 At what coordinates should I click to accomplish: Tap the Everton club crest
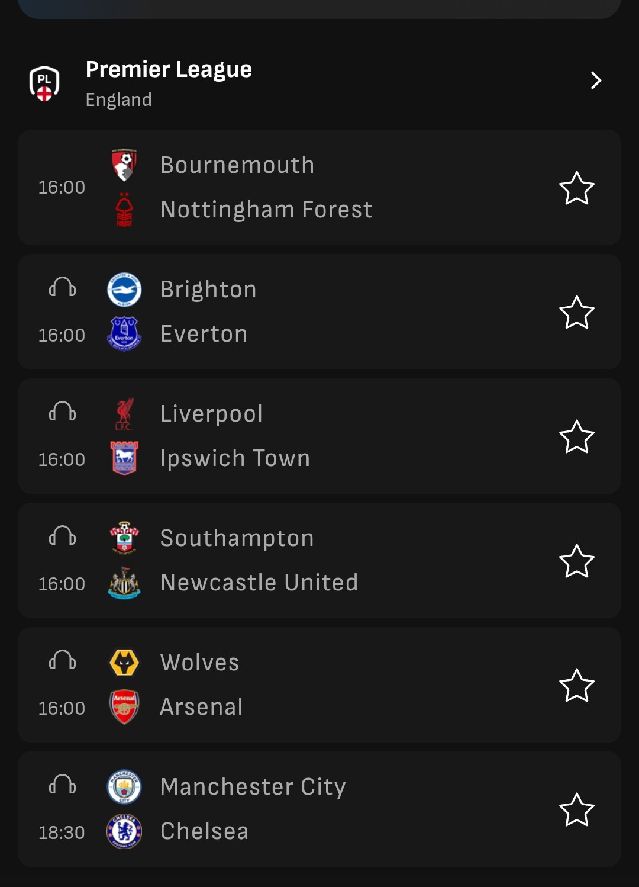(x=124, y=334)
